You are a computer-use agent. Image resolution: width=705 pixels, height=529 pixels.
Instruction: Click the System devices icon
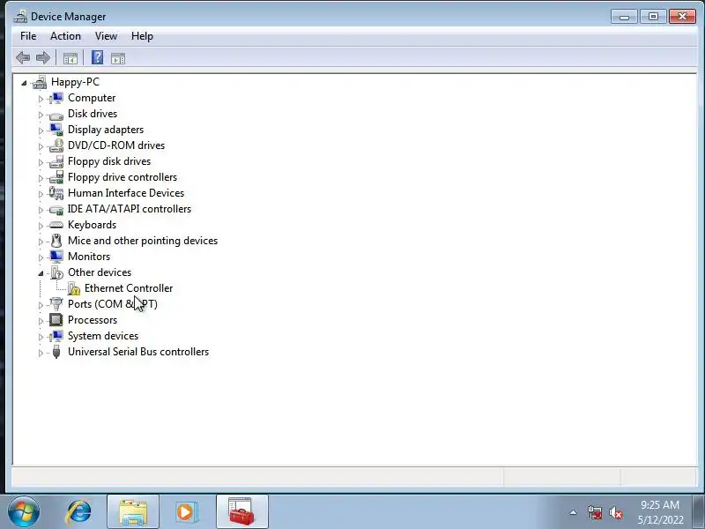(56, 336)
